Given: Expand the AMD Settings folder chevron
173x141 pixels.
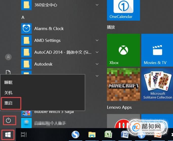Looking at the screenshot, I should 97,40.
